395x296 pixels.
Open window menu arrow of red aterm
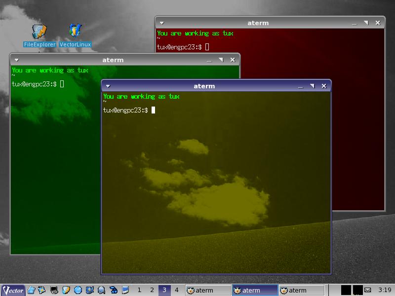pyautogui.click(x=161, y=23)
